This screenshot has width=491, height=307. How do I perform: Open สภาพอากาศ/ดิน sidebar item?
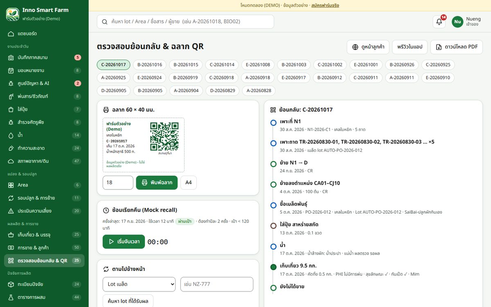[44, 161]
